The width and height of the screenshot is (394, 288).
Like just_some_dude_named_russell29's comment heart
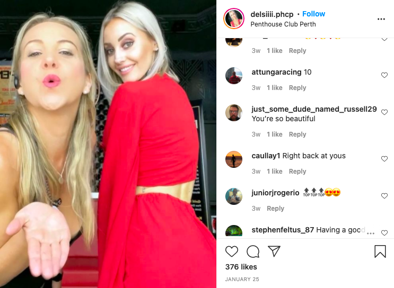click(384, 112)
